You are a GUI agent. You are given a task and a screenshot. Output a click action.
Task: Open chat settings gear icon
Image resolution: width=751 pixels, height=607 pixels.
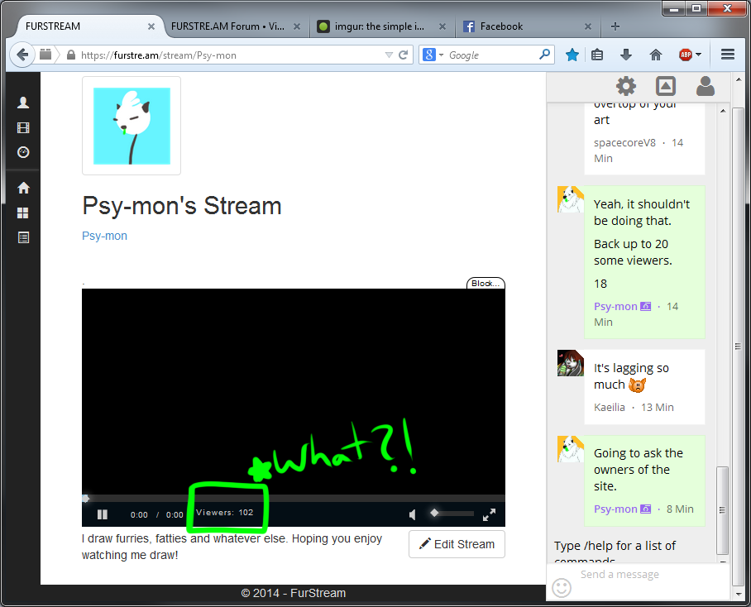pos(626,86)
